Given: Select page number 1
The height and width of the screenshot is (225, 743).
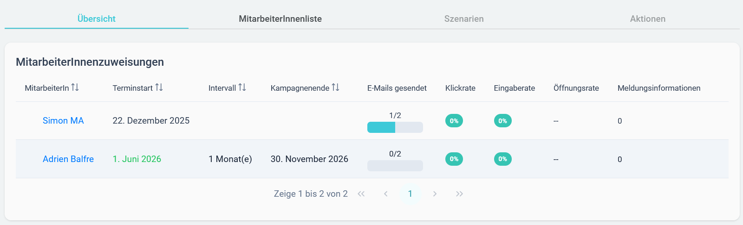Looking at the screenshot, I should point(410,194).
